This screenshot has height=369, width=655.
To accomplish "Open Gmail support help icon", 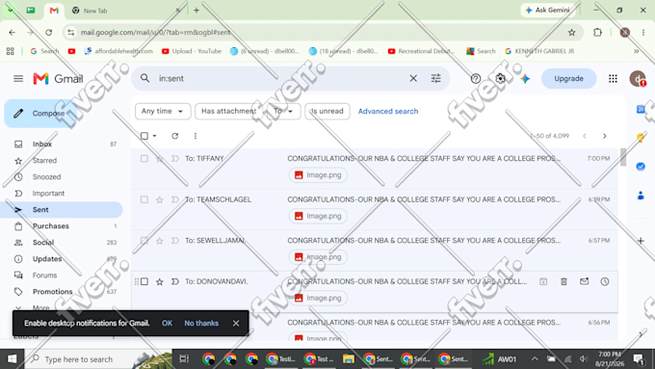I will pyautogui.click(x=476, y=79).
